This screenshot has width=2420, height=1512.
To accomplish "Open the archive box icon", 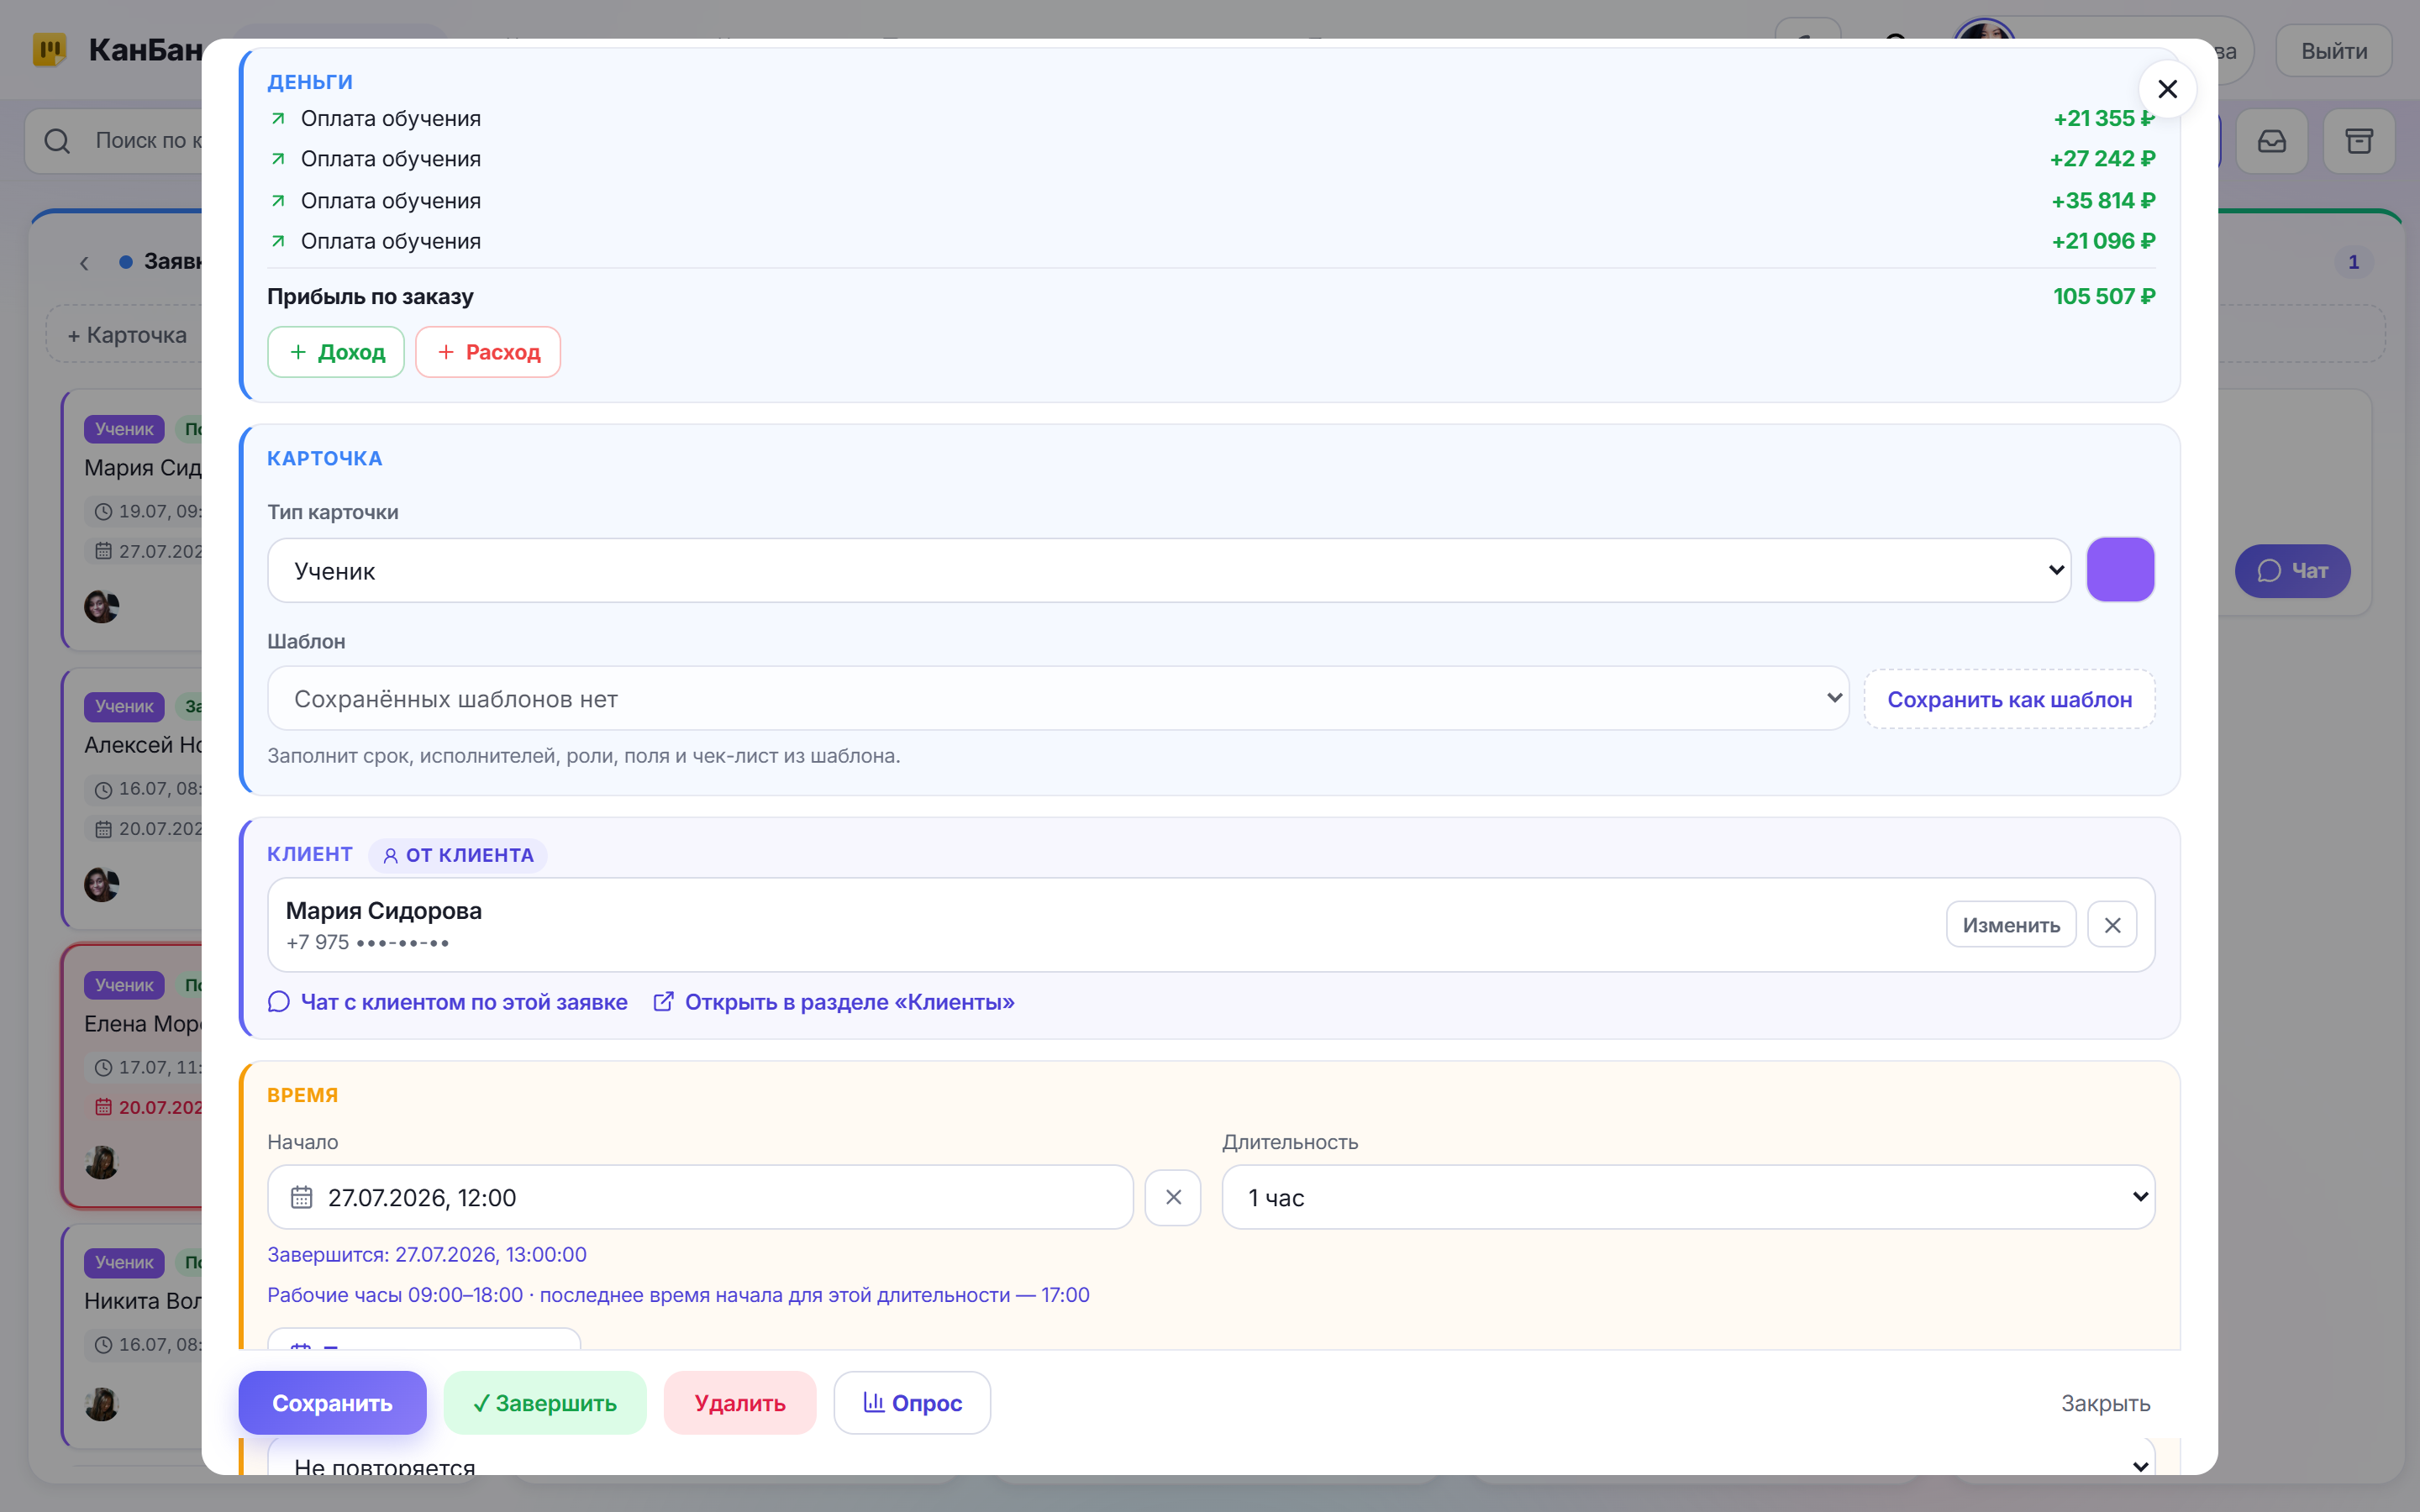I will tap(2359, 141).
